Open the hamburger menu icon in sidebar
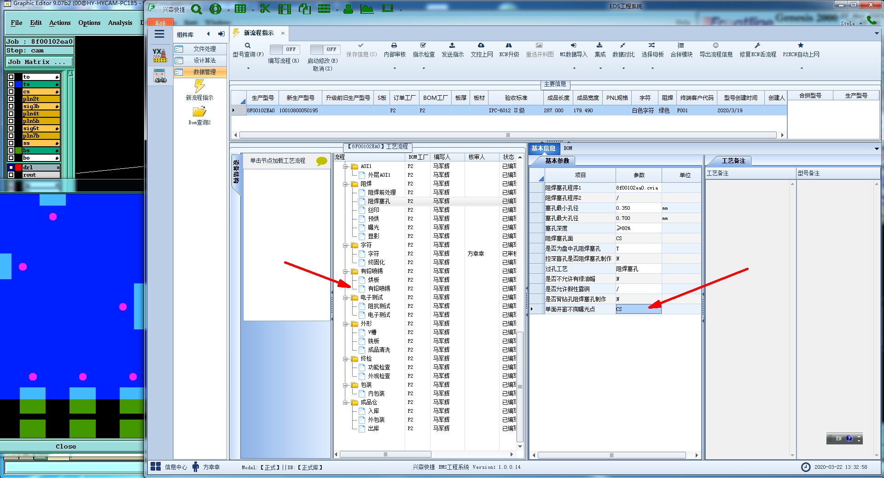 [x=159, y=34]
